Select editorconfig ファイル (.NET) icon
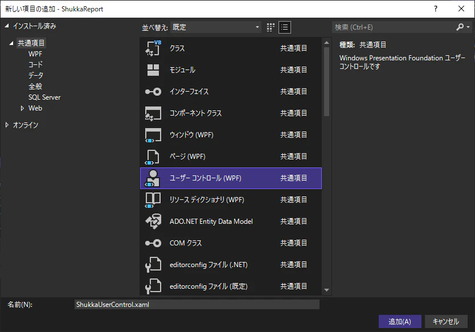 click(153, 265)
